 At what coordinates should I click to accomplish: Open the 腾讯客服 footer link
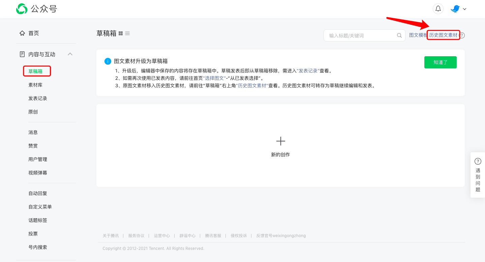213,235
